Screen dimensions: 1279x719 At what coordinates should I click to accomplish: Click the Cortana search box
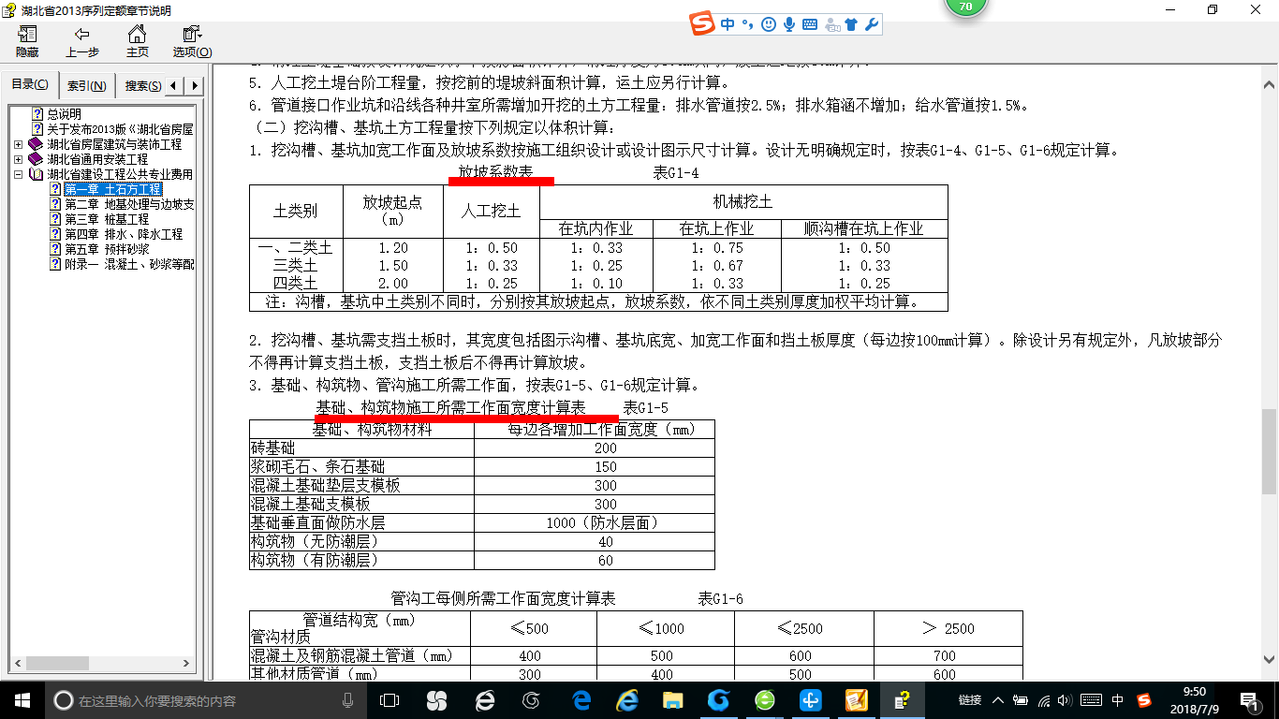click(205, 699)
